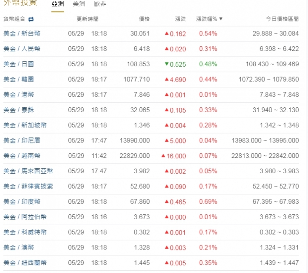Click the 11:42 update time for 越南幣
This screenshot has width=308, height=273.
(x=99, y=156)
